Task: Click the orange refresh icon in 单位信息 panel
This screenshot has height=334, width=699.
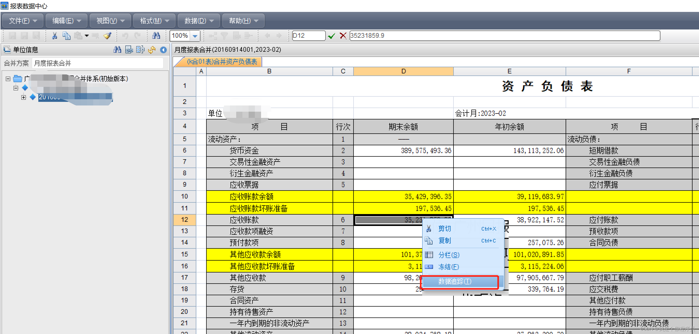Action: tap(152, 50)
